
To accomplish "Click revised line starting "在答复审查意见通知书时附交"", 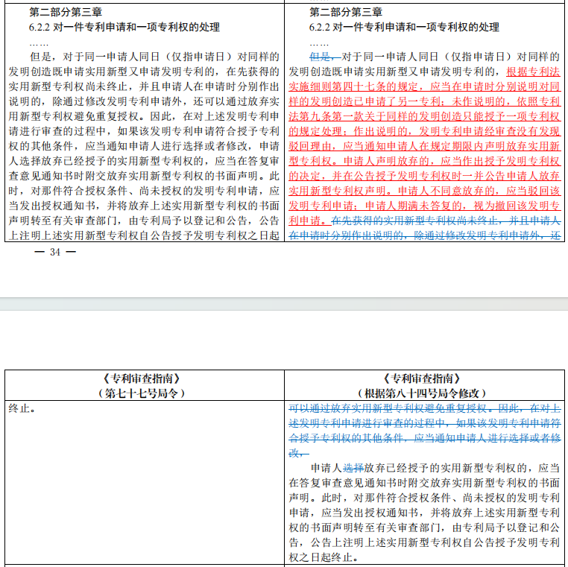I will pos(425,483).
